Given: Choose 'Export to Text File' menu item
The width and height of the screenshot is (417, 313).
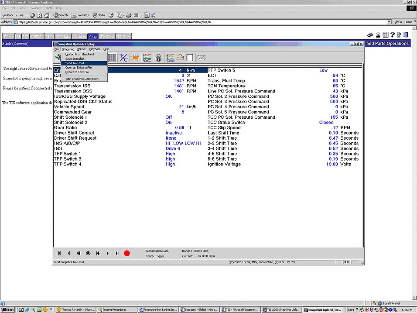Looking at the screenshot, I should tap(77, 72).
